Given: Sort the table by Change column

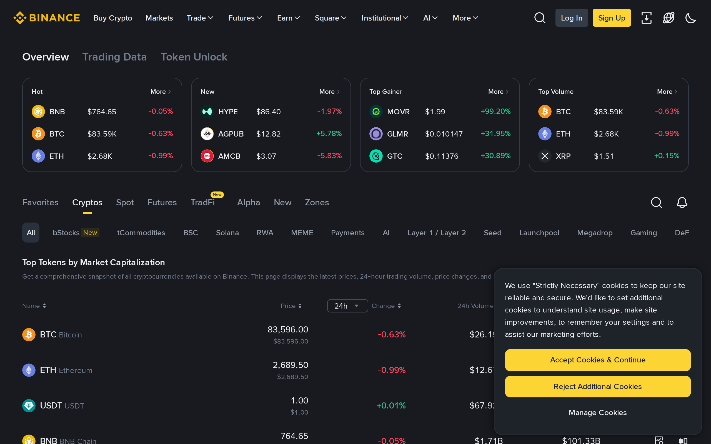Looking at the screenshot, I should pyautogui.click(x=386, y=306).
